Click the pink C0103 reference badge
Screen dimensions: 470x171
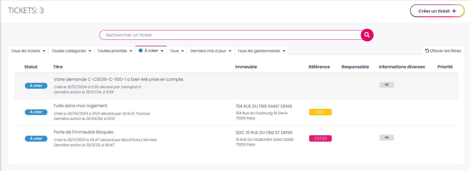[x=320, y=139]
